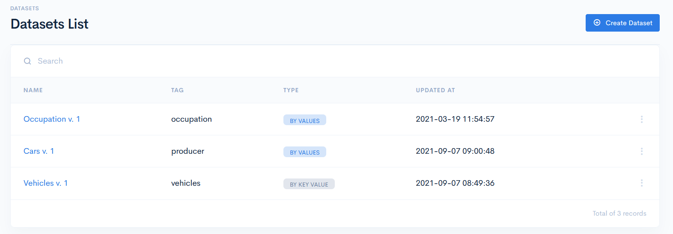Click the TAG column header
The image size is (673, 234).
(x=177, y=90)
